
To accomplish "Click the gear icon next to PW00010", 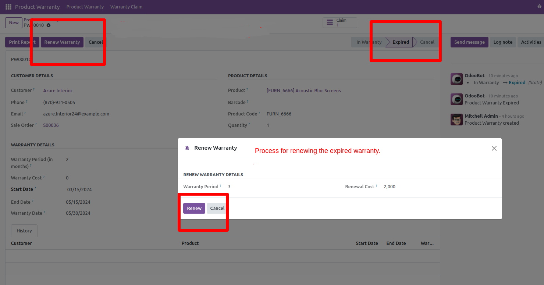I will tap(49, 25).
